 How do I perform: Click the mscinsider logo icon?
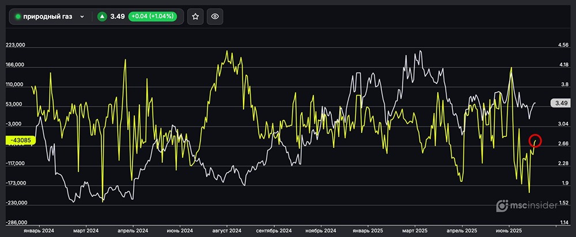502,205
